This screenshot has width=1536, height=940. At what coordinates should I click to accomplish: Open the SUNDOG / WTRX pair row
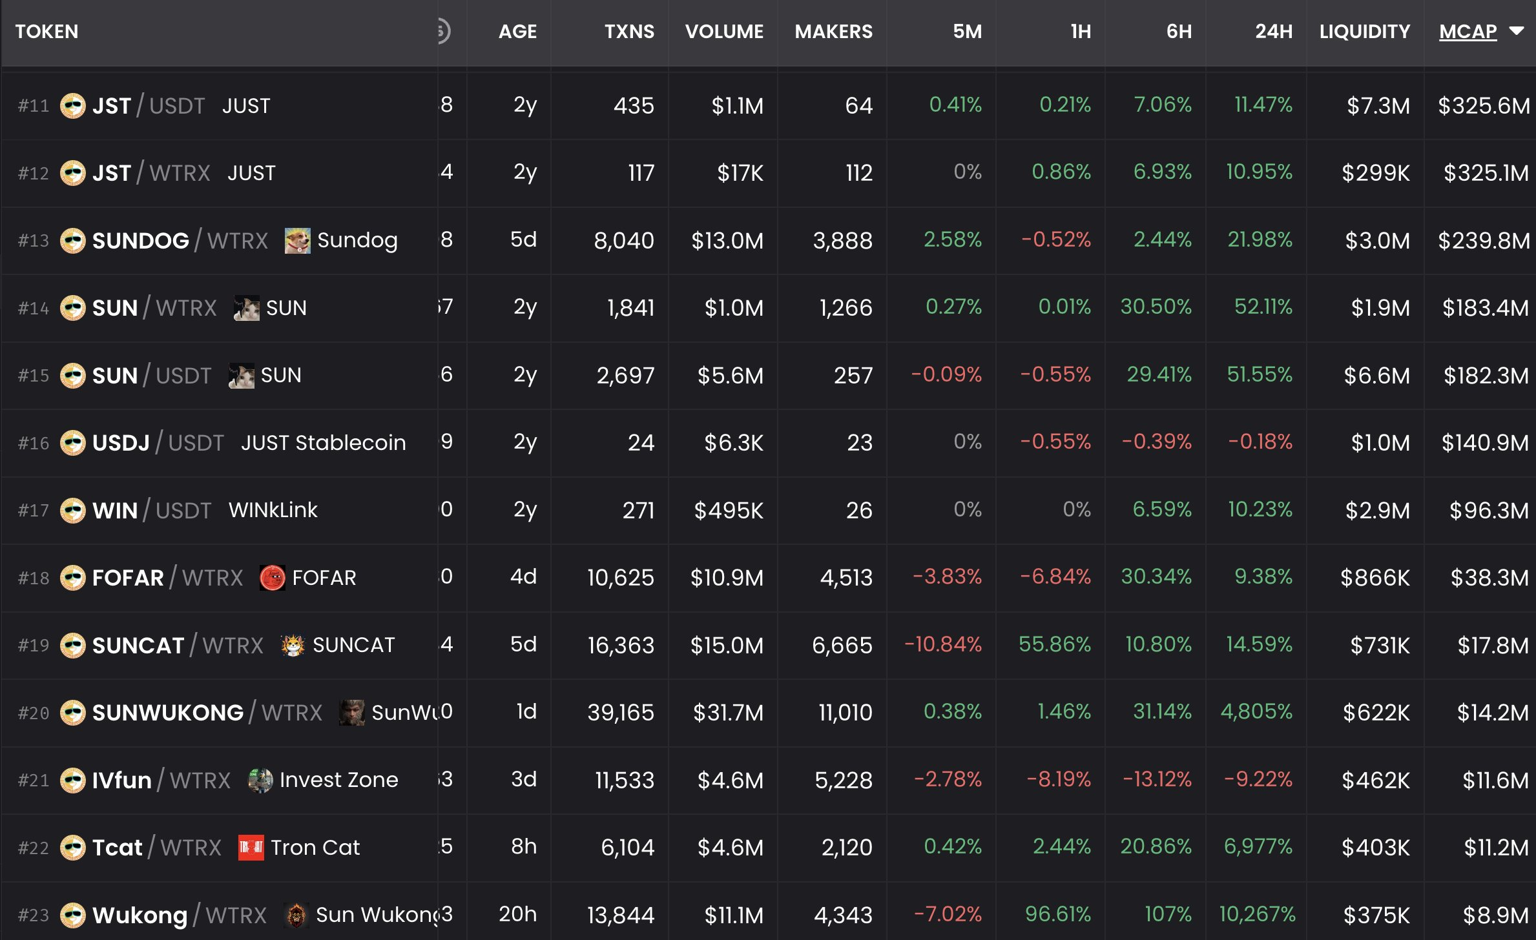click(x=140, y=241)
